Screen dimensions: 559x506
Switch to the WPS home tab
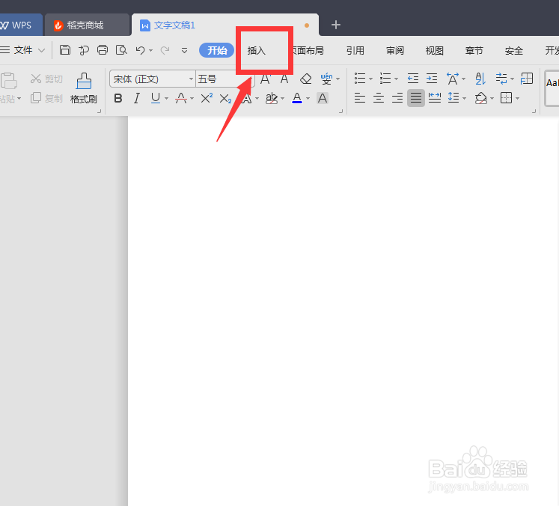point(21,25)
